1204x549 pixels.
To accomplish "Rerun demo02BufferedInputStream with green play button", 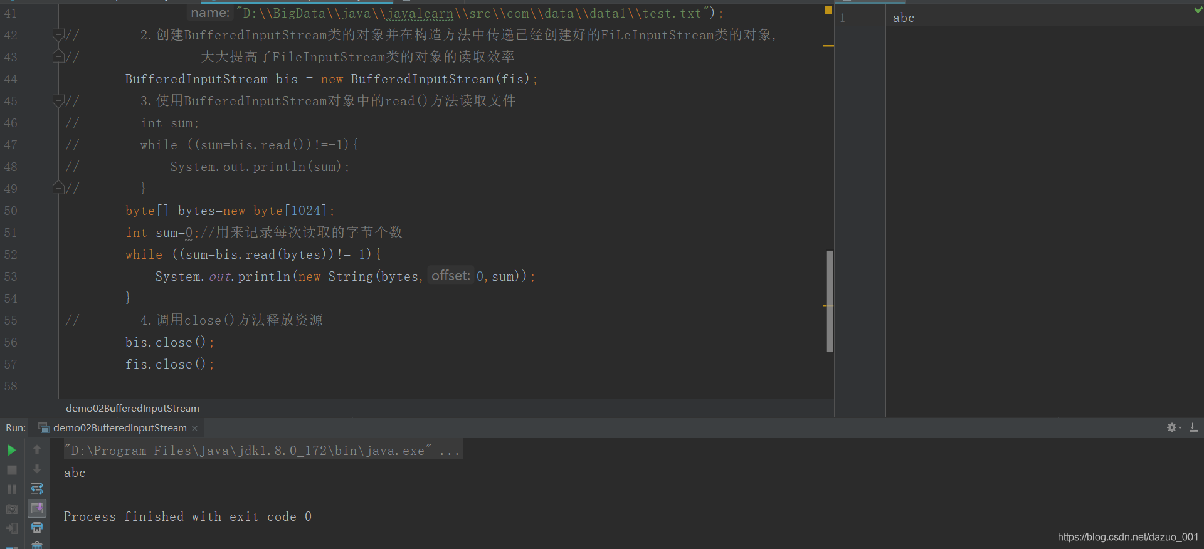I will [x=11, y=450].
